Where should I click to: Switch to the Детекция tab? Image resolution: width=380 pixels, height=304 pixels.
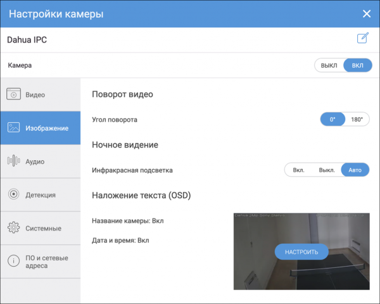(41, 195)
